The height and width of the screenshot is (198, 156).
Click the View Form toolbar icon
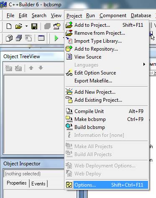pyautogui.click(x=19, y=38)
